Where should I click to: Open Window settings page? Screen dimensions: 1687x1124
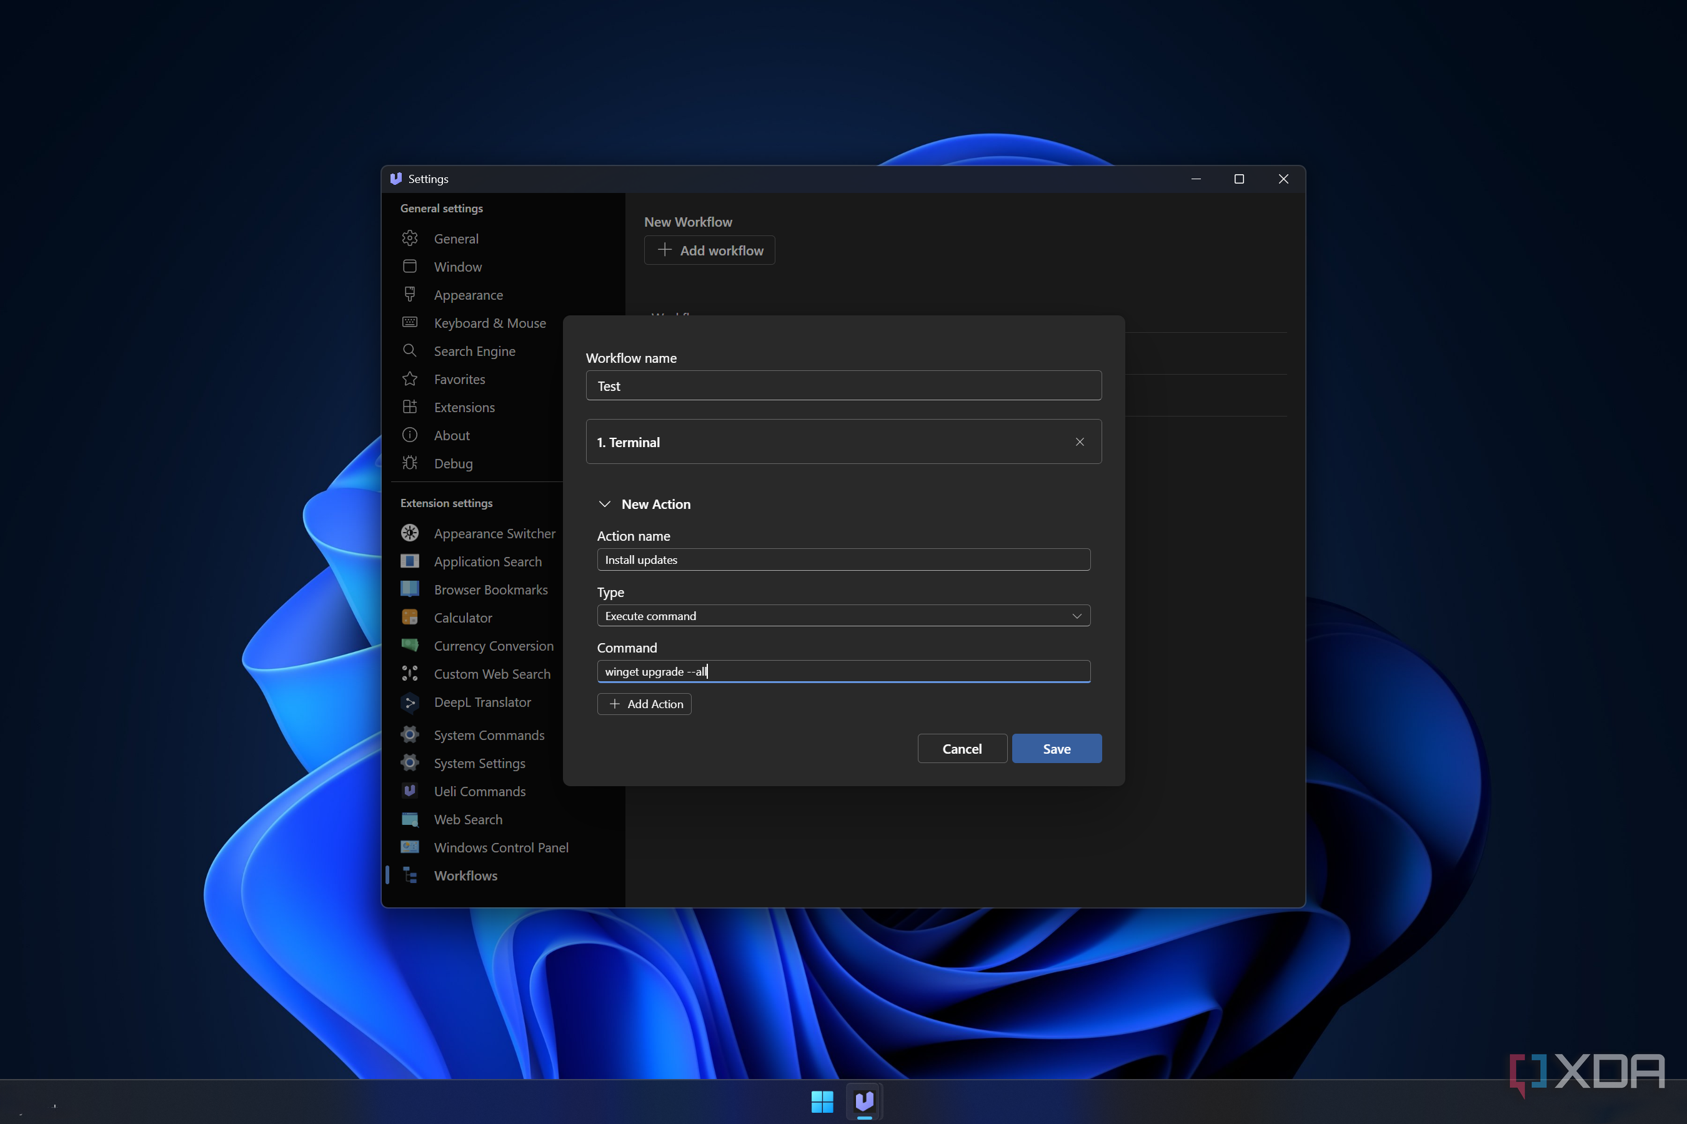[x=457, y=267]
